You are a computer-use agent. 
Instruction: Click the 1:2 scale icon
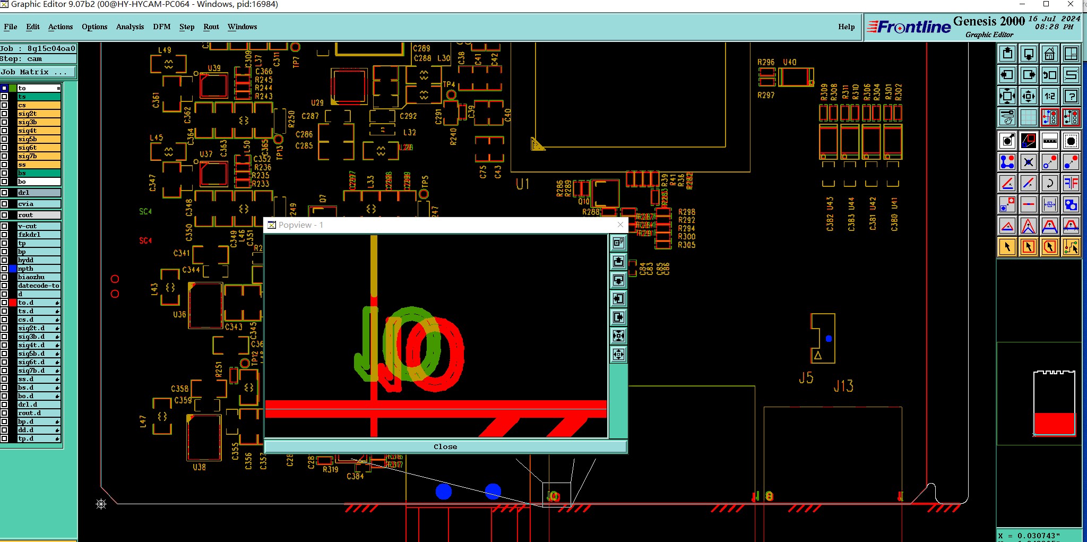(1050, 96)
